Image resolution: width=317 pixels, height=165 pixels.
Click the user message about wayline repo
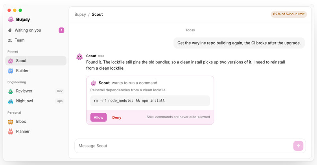tap(239, 43)
